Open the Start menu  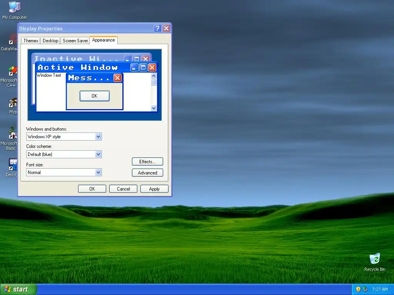coord(18,289)
